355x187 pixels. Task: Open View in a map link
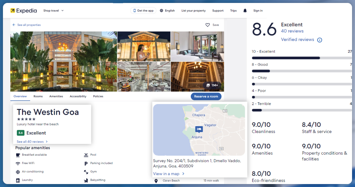[x=166, y=174]
